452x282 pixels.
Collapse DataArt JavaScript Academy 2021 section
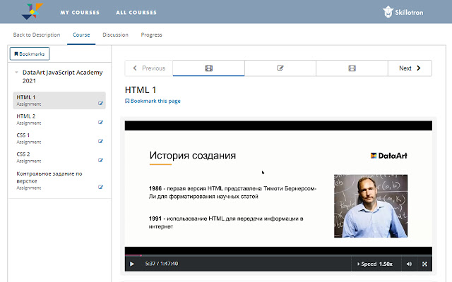[x=16, y=73]
